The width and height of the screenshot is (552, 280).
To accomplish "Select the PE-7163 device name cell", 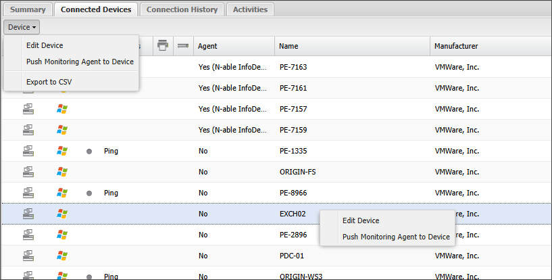I will pyautogui.click(x=293, y=68).
